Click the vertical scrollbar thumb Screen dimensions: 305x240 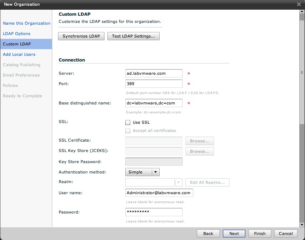(302, 72)
